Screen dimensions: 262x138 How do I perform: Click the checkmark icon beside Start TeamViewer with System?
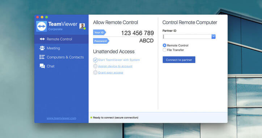tap(95, 60)
